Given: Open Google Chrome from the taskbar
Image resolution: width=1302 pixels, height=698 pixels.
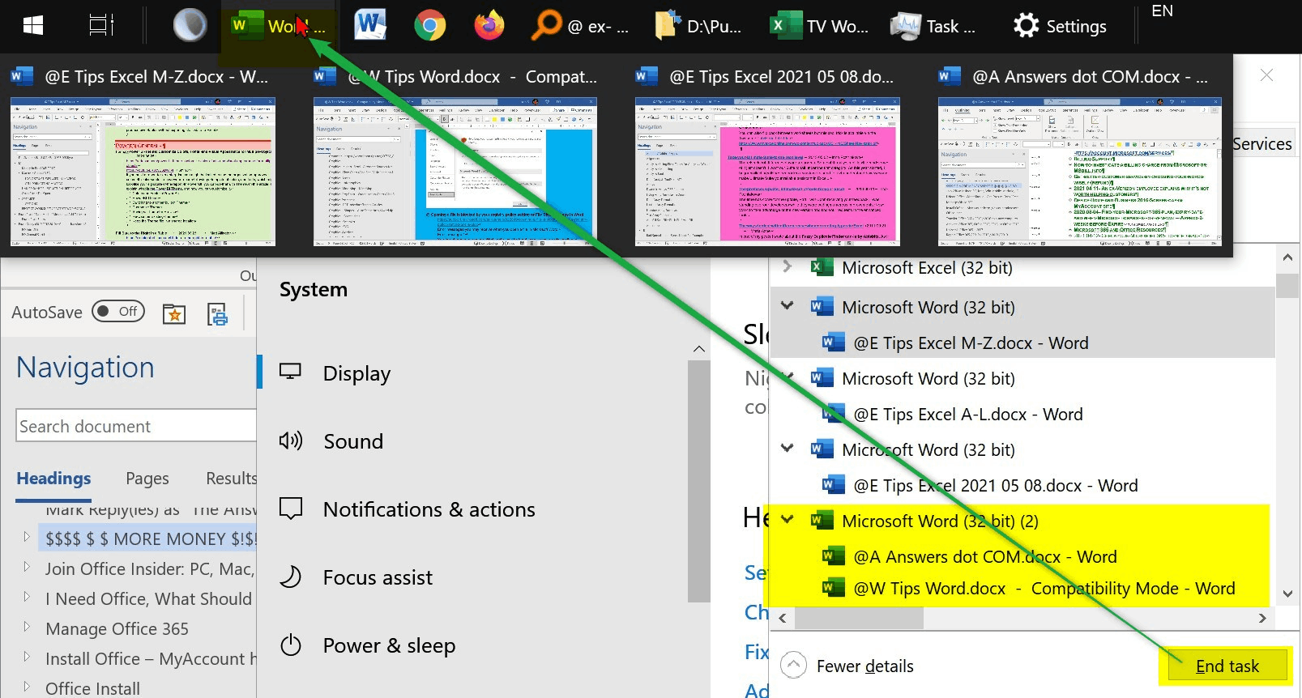Looking at the screenshot, I should (429, 26).
